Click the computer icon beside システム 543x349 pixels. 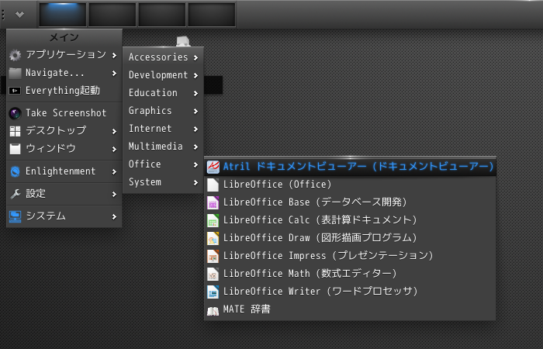point(15,216)
